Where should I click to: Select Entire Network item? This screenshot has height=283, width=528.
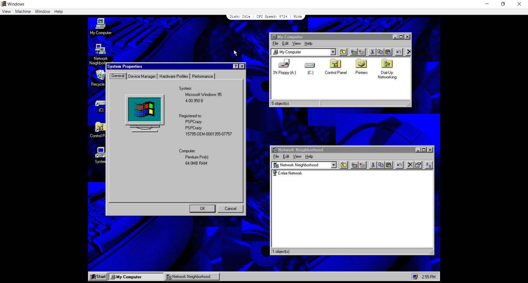tap(287, 173)
